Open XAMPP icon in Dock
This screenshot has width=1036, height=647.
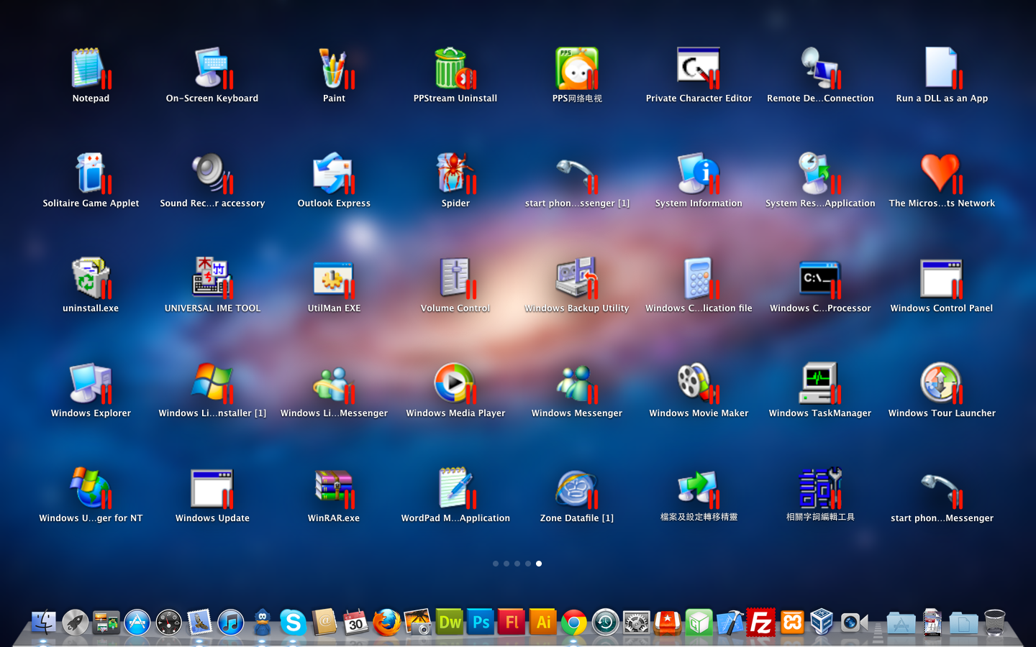point(792,623)
